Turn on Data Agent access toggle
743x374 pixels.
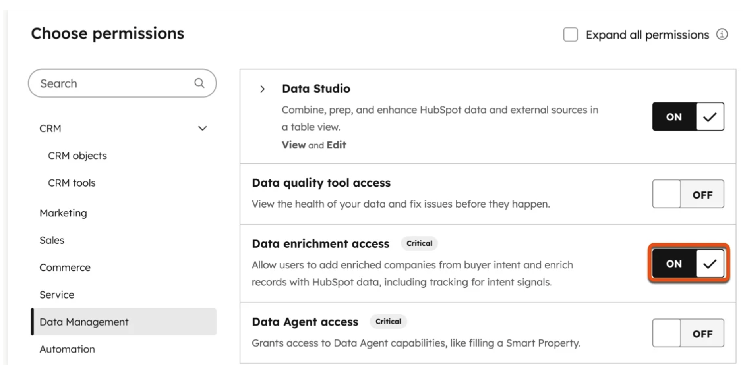point(688,333)
